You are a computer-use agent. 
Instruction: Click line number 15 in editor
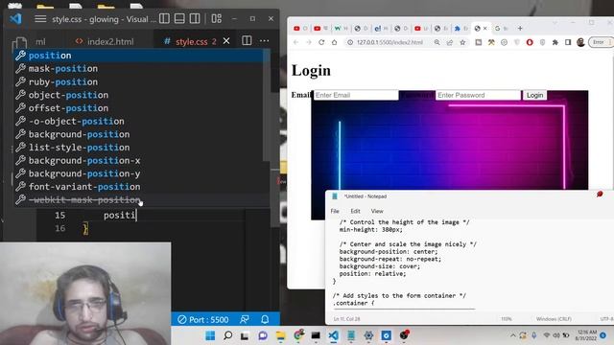tap(59, 215)
